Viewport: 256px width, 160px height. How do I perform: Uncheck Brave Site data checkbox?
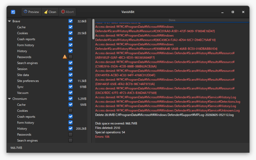point(71,75)
